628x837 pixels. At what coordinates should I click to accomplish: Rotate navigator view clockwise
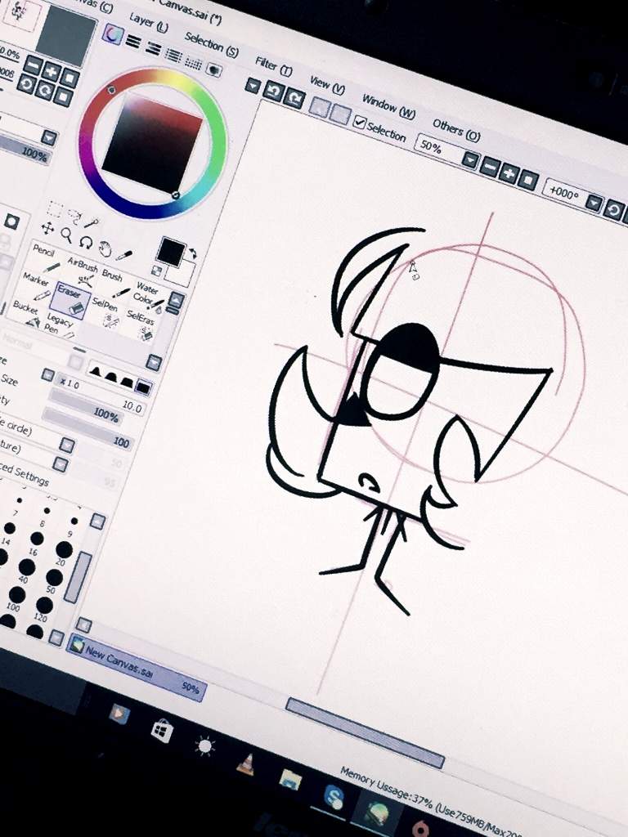[x=45, y=91]
